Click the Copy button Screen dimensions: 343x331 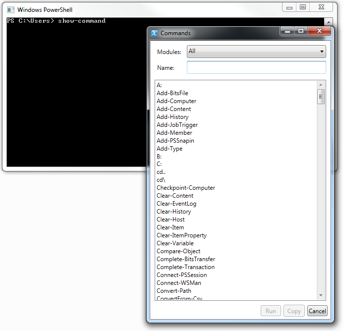294,311
